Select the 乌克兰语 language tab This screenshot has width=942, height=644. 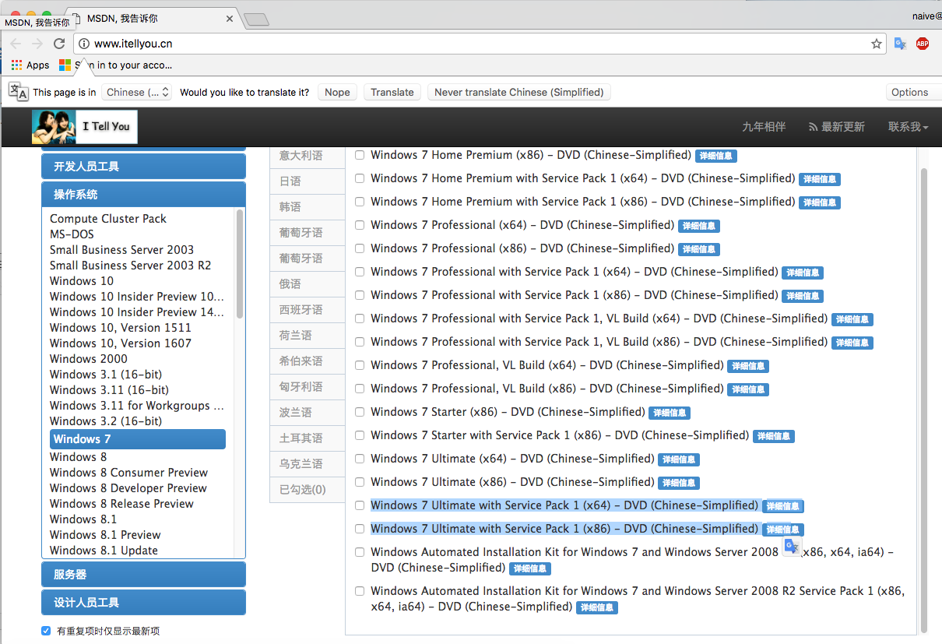308,464
